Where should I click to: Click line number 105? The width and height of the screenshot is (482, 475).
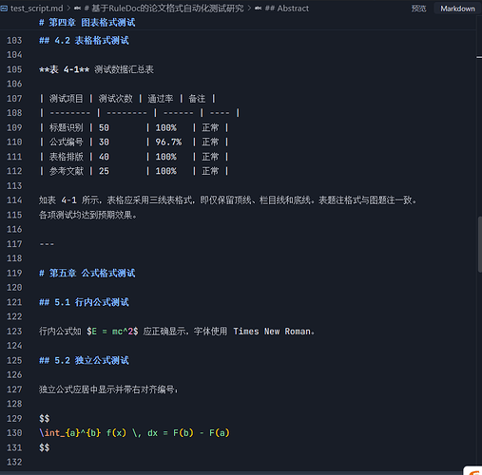(14, 69)
